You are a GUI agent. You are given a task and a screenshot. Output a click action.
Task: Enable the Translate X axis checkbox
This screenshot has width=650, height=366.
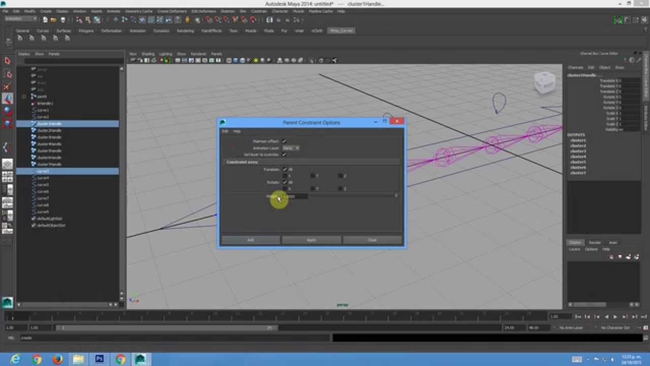tap(284, 176)
